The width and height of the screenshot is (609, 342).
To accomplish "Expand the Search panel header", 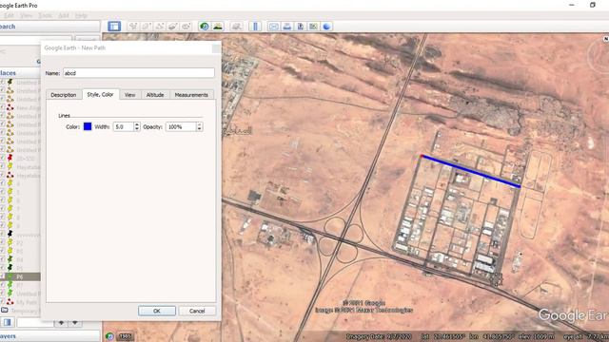I will [49, 27].
